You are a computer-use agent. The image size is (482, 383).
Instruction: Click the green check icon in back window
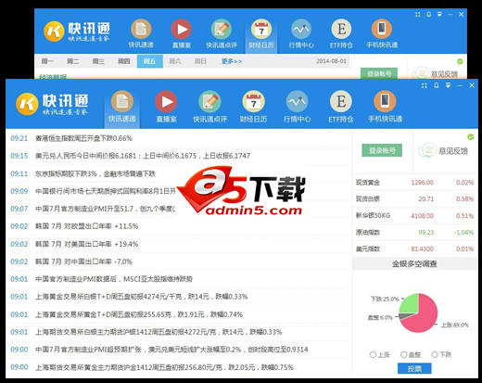pos(460,61)
